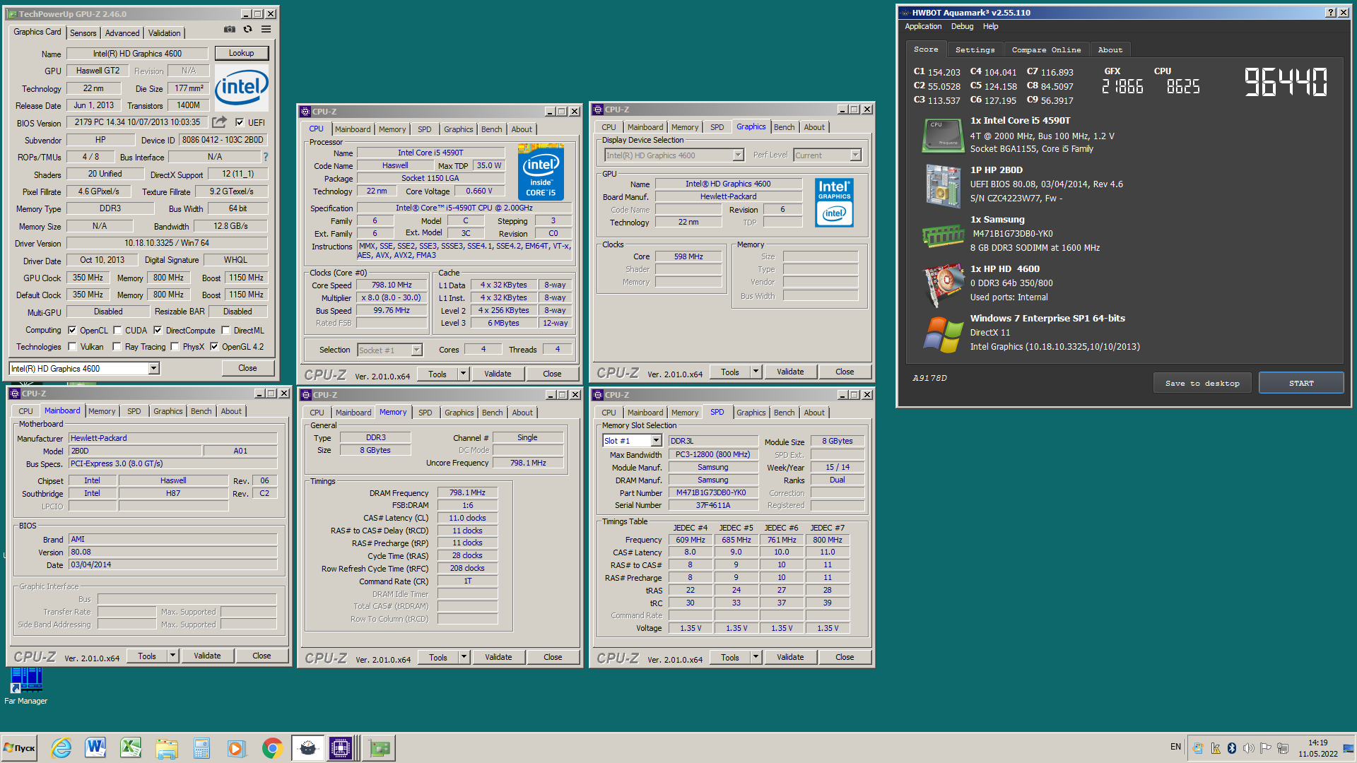Image resolution: width=1357 pixels, height=763 pixels.
Task: Open the GPU-Z hamburger menu icon
Action: 266,30
